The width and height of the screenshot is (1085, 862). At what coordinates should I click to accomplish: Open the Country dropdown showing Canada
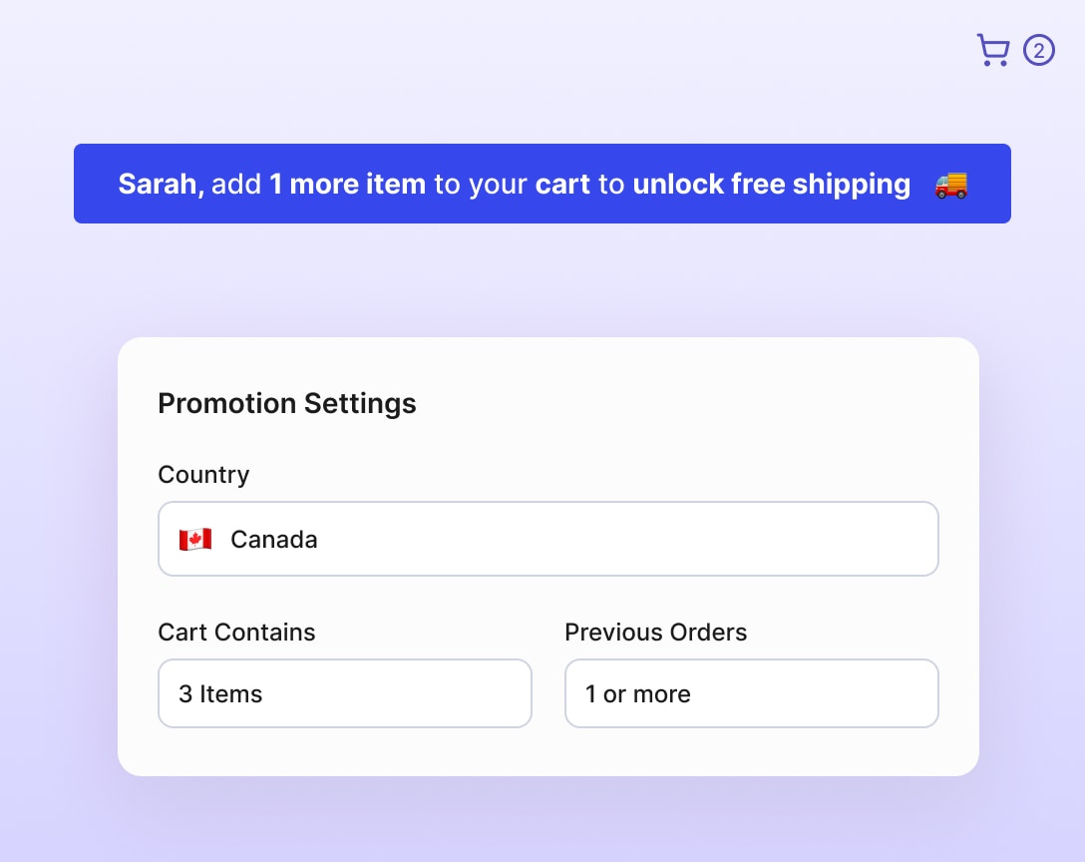click(547, 539)
